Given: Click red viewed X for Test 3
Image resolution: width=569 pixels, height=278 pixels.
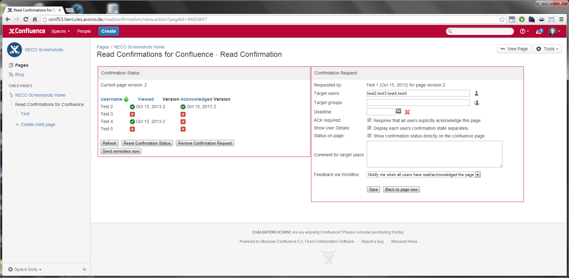Looking at the screenshot, I should 132,114.
